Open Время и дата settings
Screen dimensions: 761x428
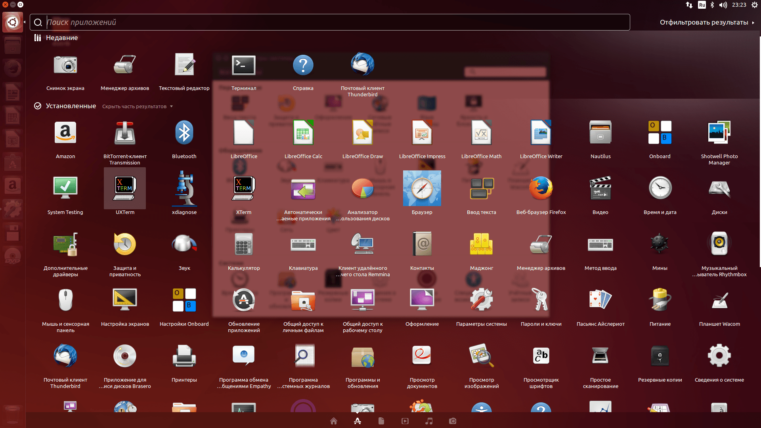[660, 189]
